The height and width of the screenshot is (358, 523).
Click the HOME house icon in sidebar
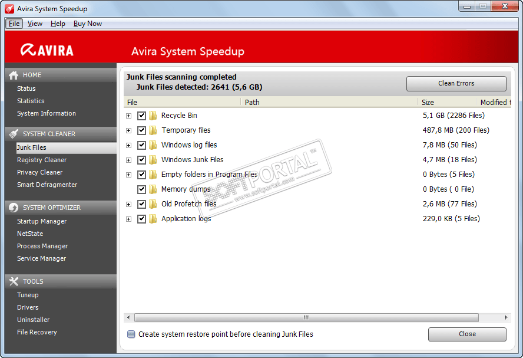[x=14, y=75]
